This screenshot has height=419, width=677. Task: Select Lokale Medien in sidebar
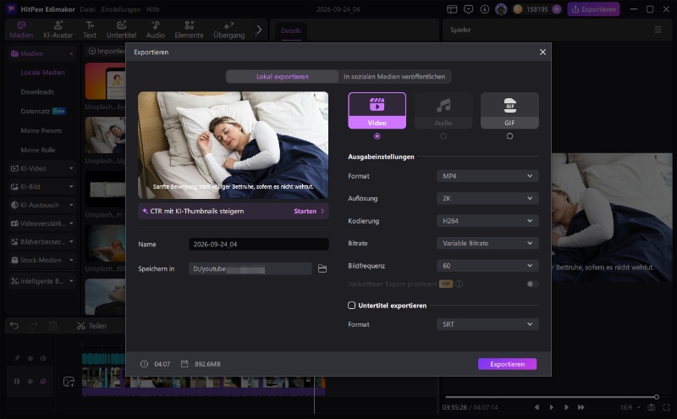coord(43,73)
